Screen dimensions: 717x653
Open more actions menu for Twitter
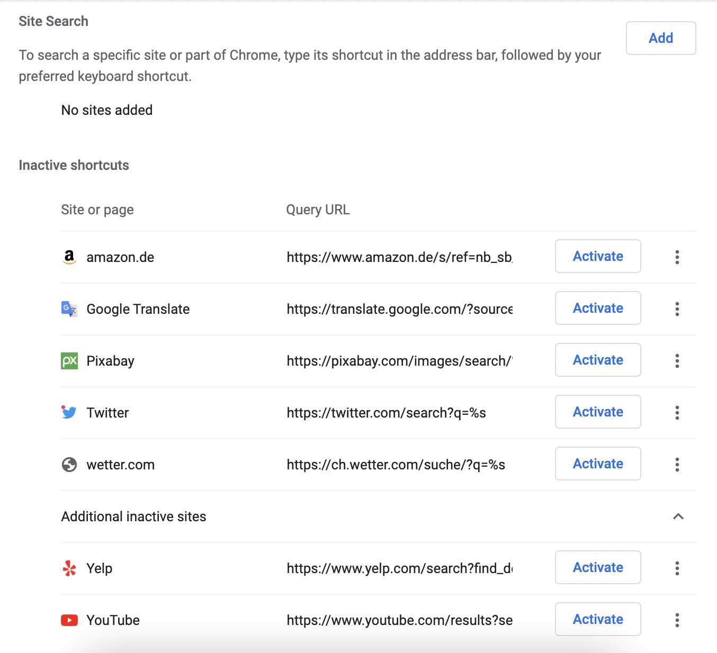tap(677, 413)
